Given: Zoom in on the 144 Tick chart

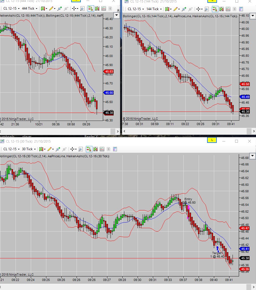Looking at the screenshot, I should [184, 9].
